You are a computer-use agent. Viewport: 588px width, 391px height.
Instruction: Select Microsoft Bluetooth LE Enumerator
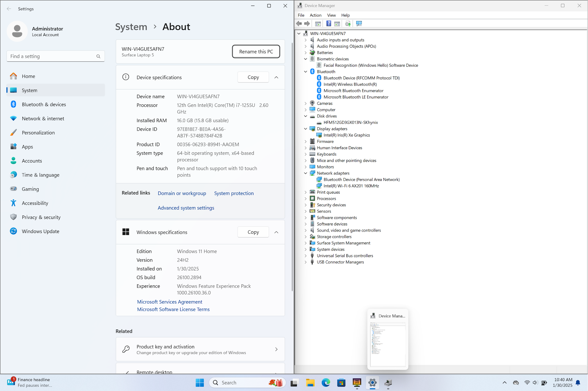[356, 97]
